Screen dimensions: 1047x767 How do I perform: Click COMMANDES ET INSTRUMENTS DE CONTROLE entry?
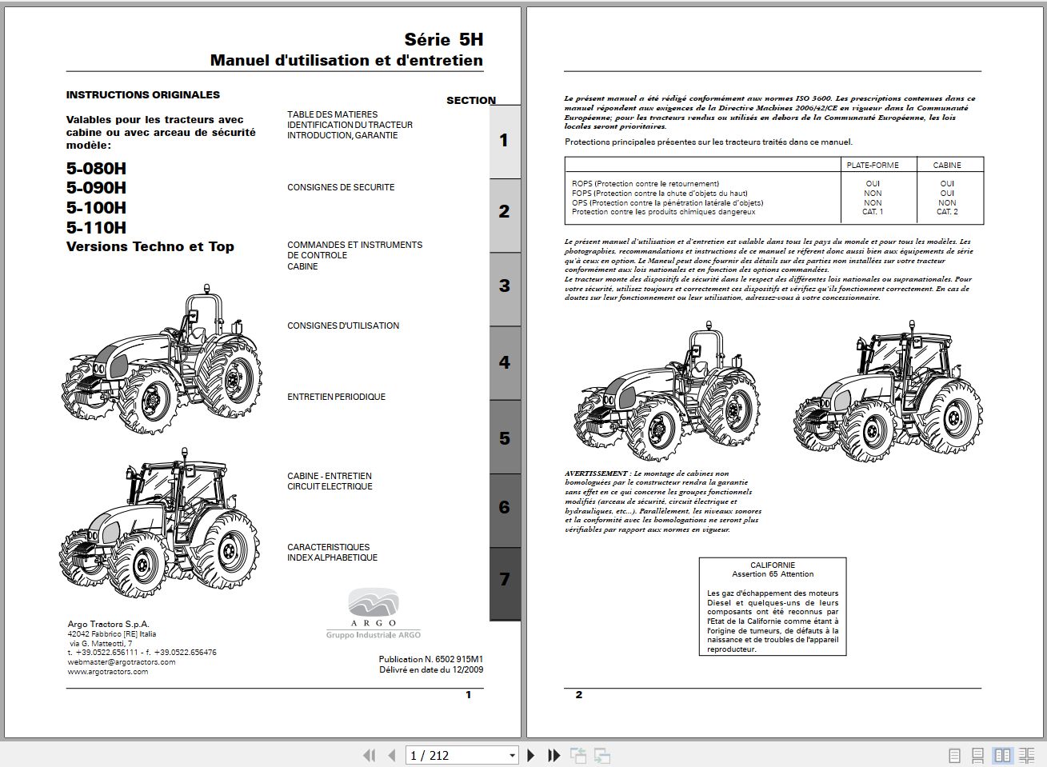tap(354, 250)
